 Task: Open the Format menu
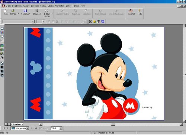43,6
